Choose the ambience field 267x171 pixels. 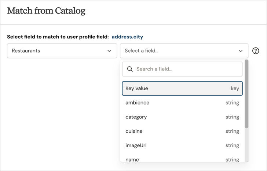pyautogui.click(x=182, y=103)
